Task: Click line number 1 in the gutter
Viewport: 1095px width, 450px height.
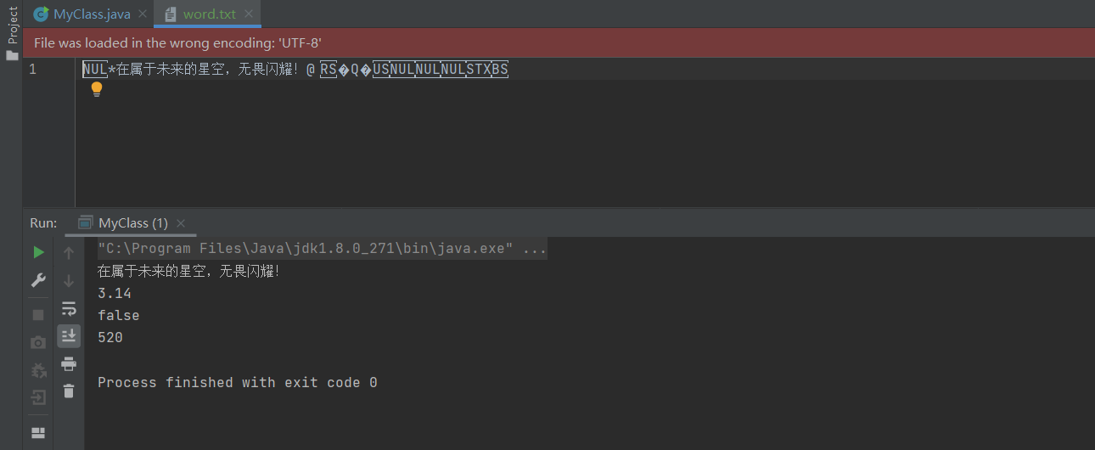Action: click(33, 70)
